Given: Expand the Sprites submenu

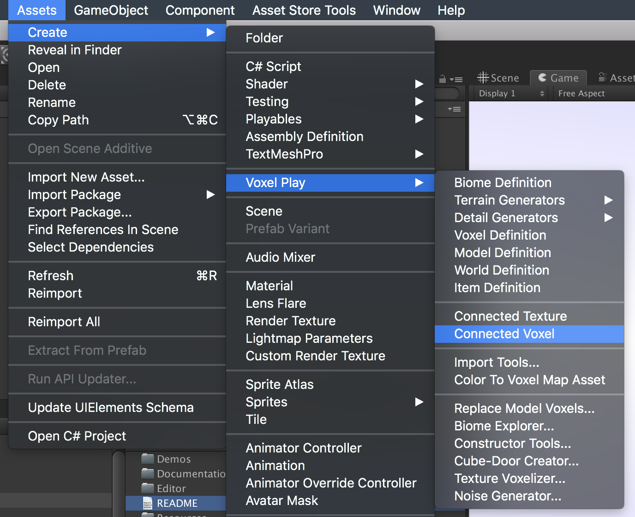Looking at the screenshot, I should (x=330, y=402).
